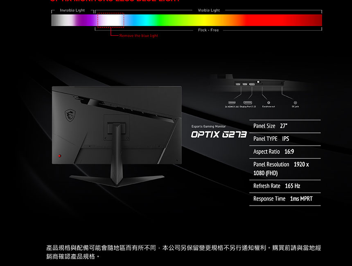Click the red navi button on monitor back

(x=60, y=156)
